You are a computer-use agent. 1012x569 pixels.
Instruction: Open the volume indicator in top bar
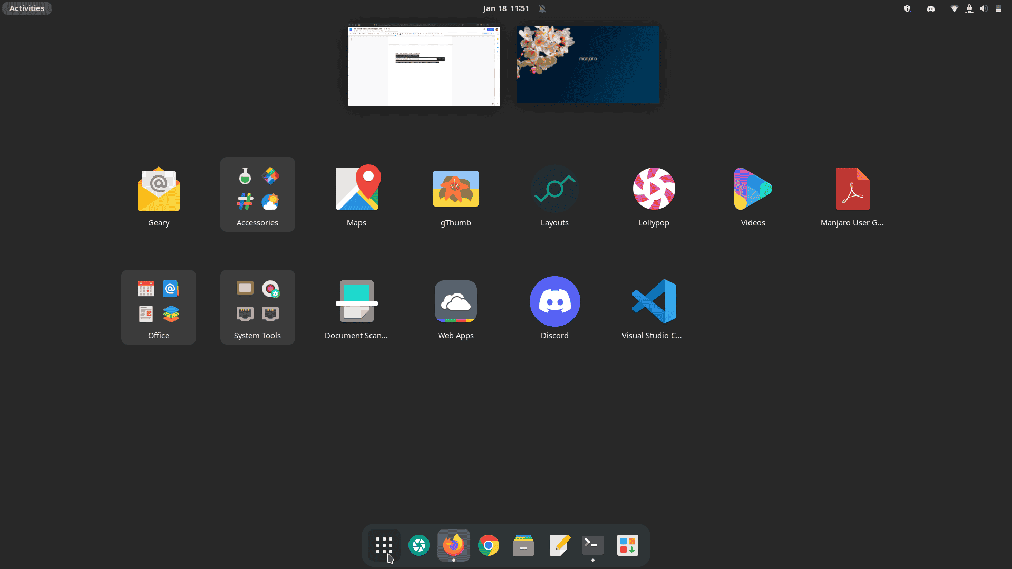[x=984, y=8]
